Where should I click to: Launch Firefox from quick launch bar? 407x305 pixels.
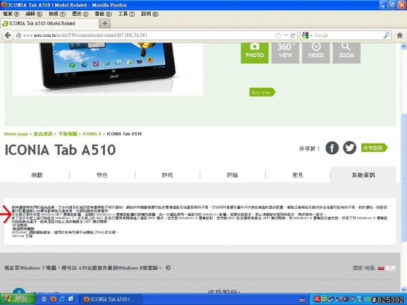tap(53, 299)
